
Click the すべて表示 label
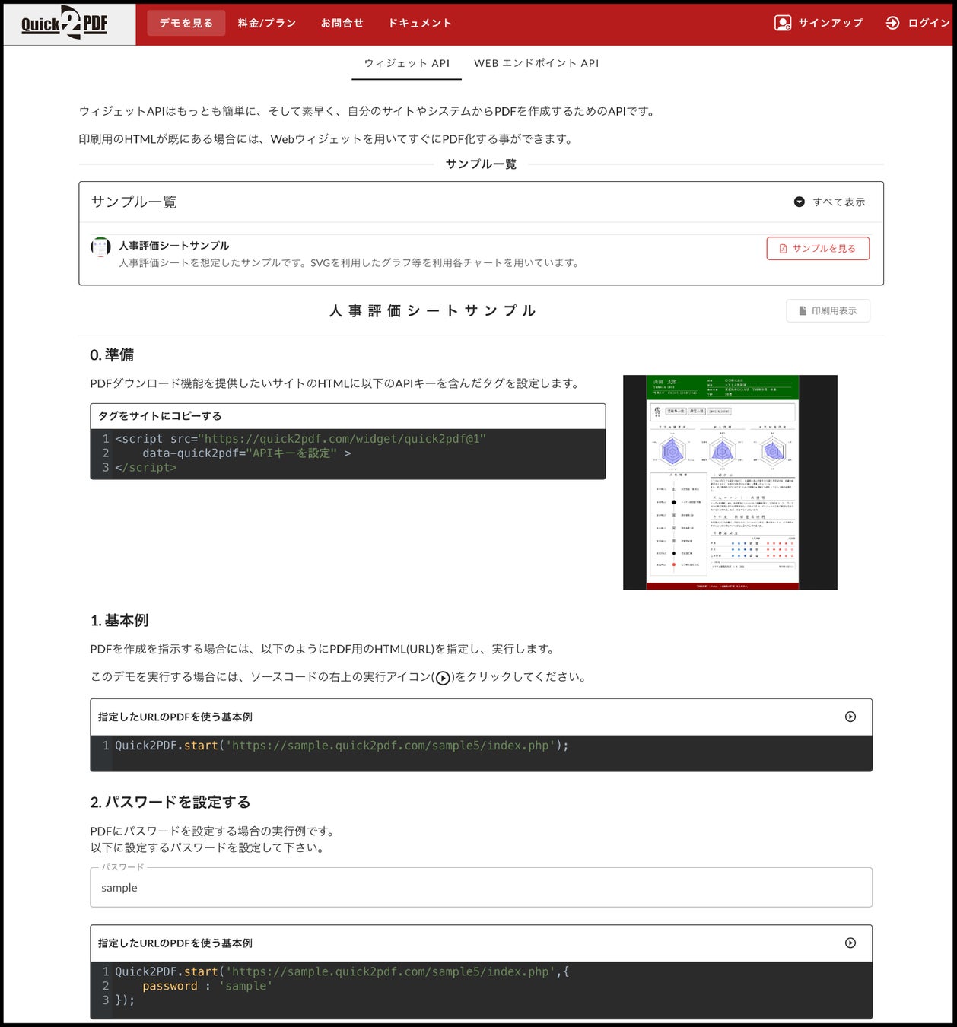pos(838,202)
